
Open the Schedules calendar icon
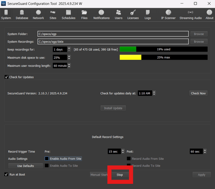(68, 12)
